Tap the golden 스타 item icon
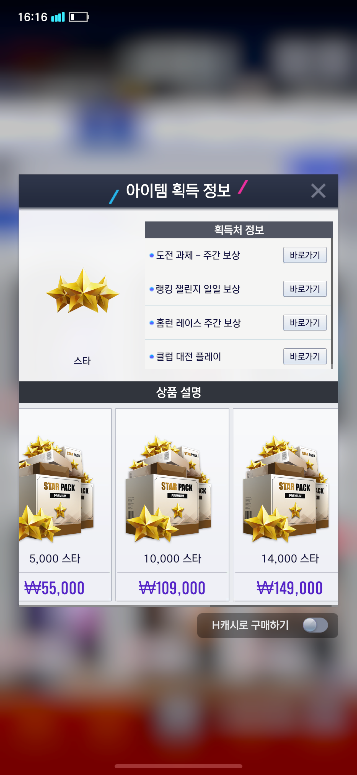Image resolution: width=357 pixels, height=775 pixels. pos(83,290)
